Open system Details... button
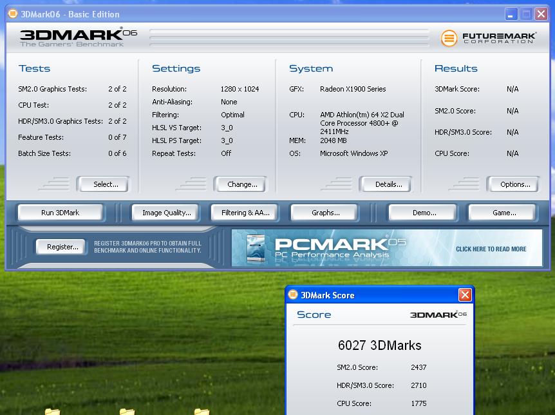 click(386, 184)
